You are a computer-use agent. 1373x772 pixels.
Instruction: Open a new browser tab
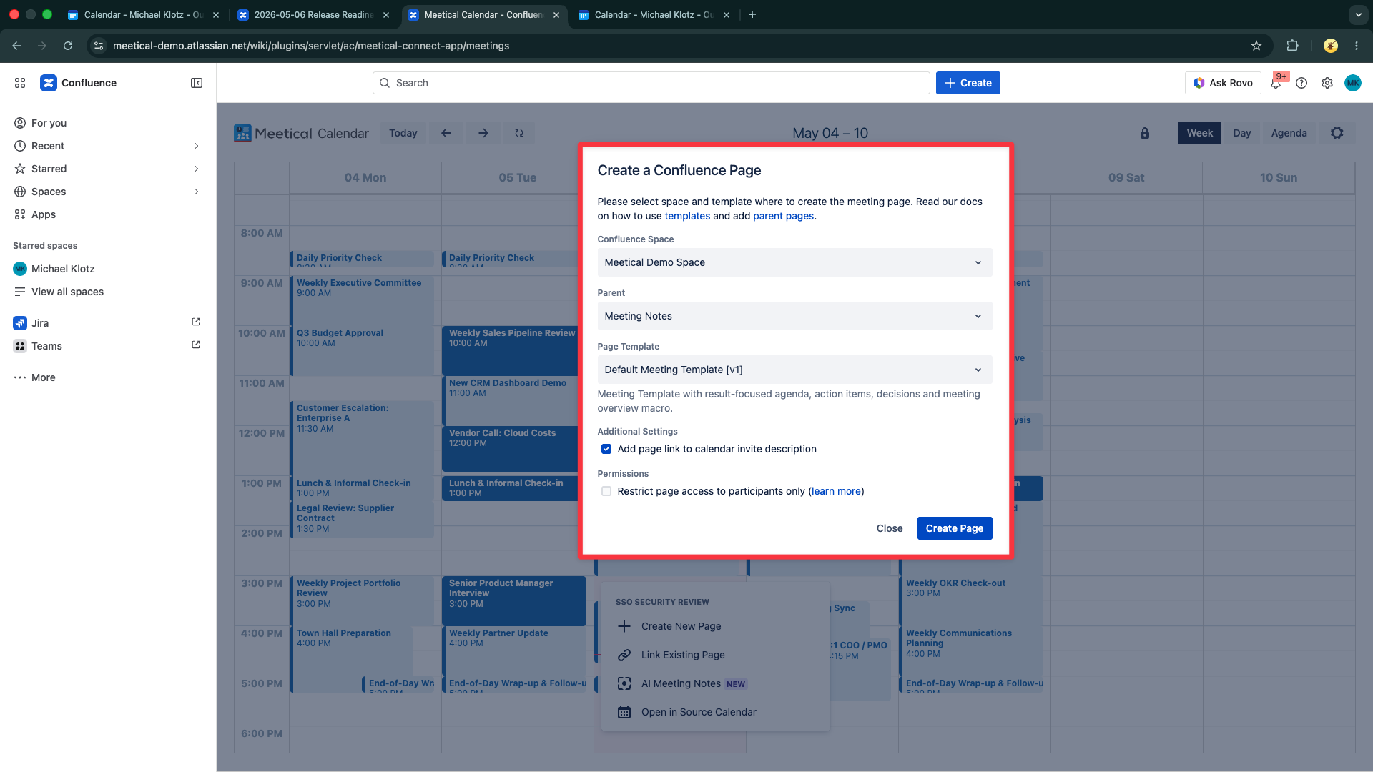752,14
